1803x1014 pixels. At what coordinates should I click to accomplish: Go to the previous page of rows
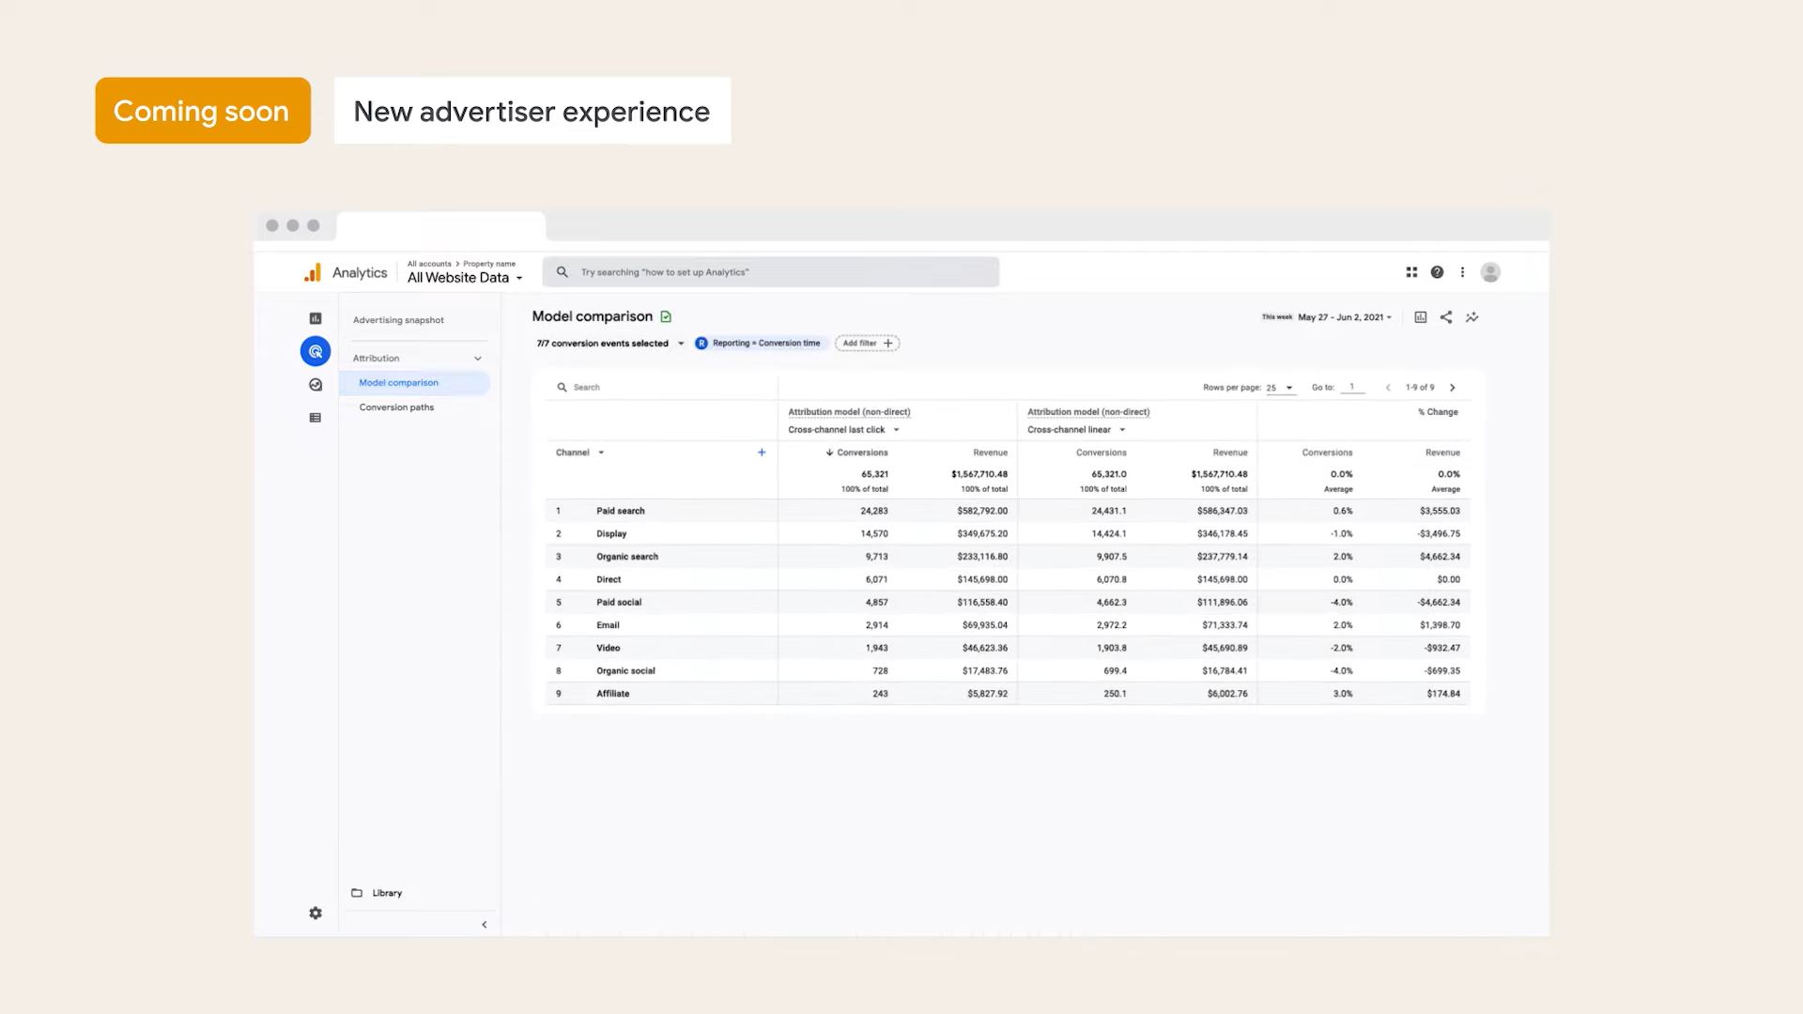coord(1388,388)
